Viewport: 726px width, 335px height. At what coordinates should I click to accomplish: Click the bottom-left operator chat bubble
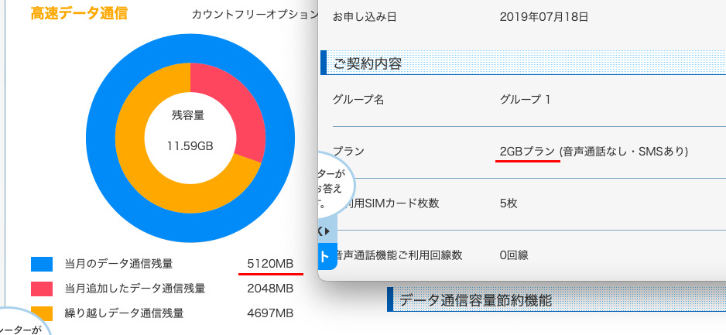click(x=22, y=325)
